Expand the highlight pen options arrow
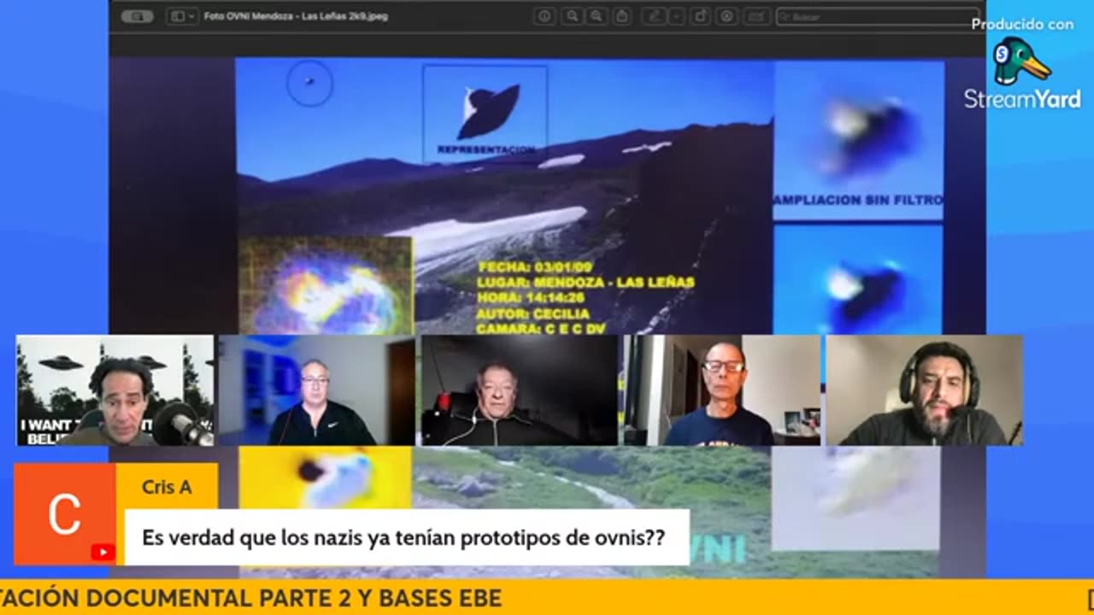1094x615 pixels. click(676, 16)
